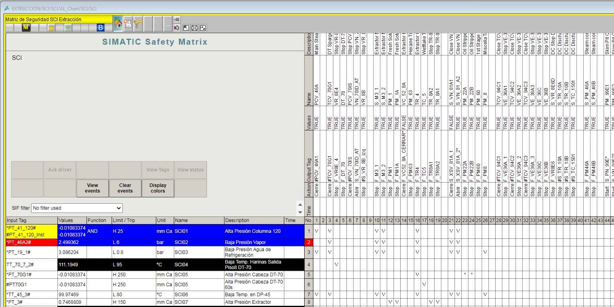Click the View Tags button
The image size is (614, 307).
pyautogui.click(x=158, y=170)
